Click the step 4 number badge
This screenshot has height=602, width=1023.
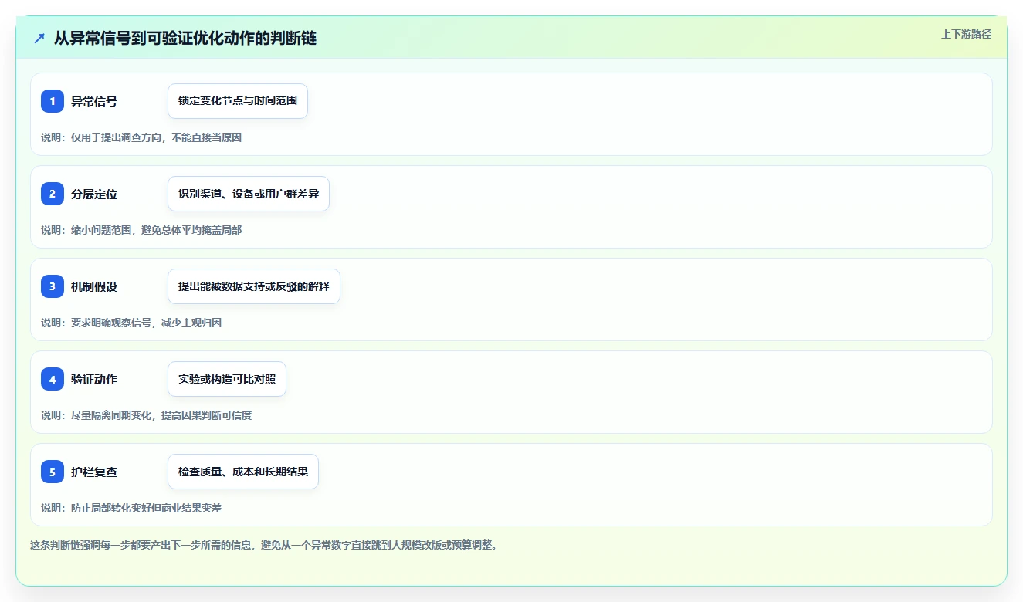pos(53,379)
